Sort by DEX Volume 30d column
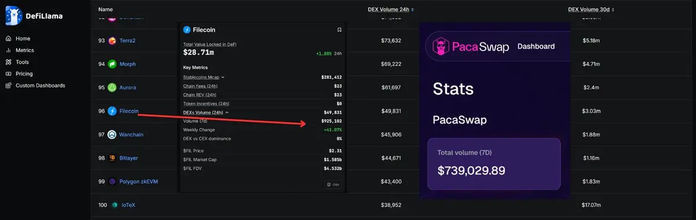The height and width of the screenshot is (220, 696). [x=591, y=9]
